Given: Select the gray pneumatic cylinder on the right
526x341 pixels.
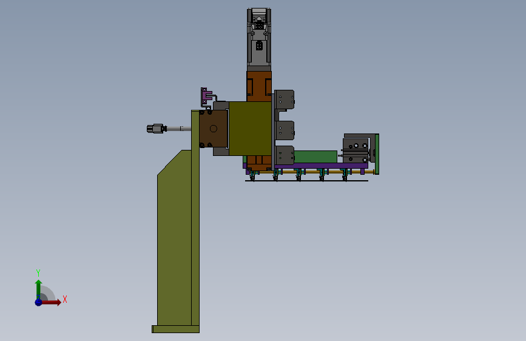Looking at the screenshot, I should [356, 150].
